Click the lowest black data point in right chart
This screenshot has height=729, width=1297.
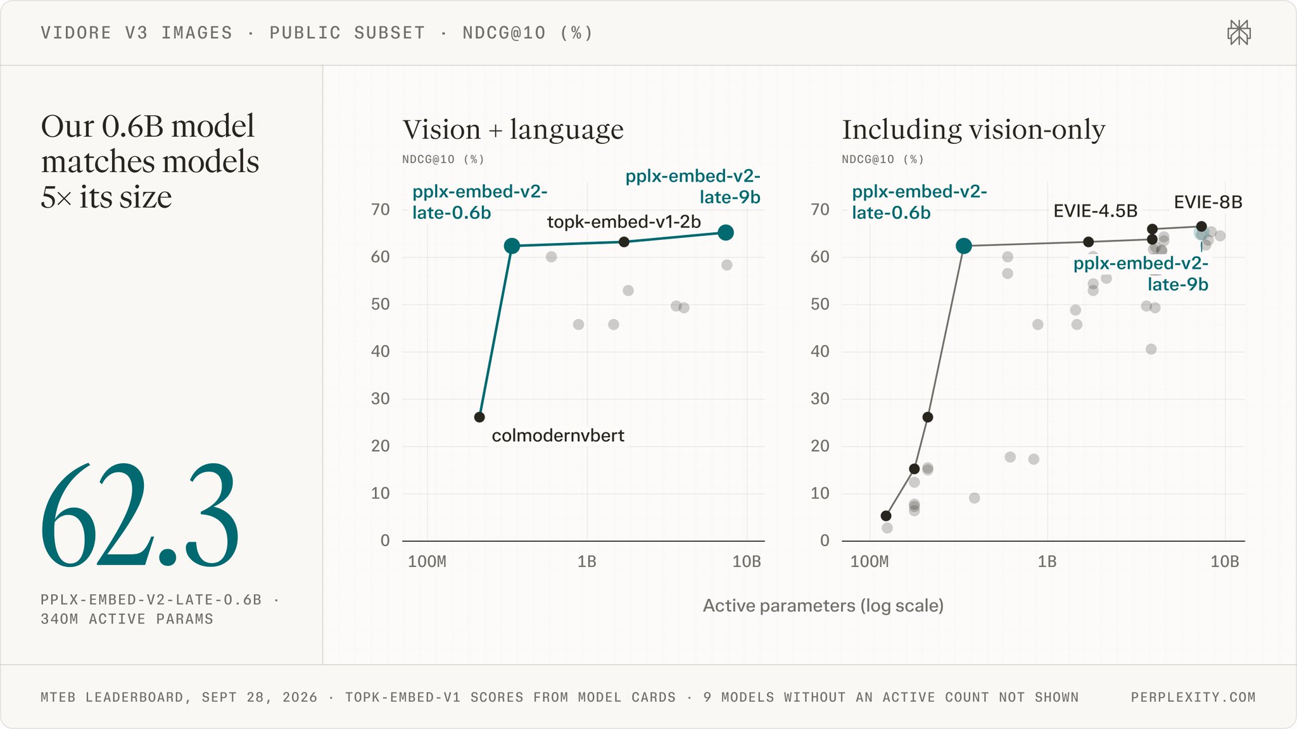click(886, 516)
